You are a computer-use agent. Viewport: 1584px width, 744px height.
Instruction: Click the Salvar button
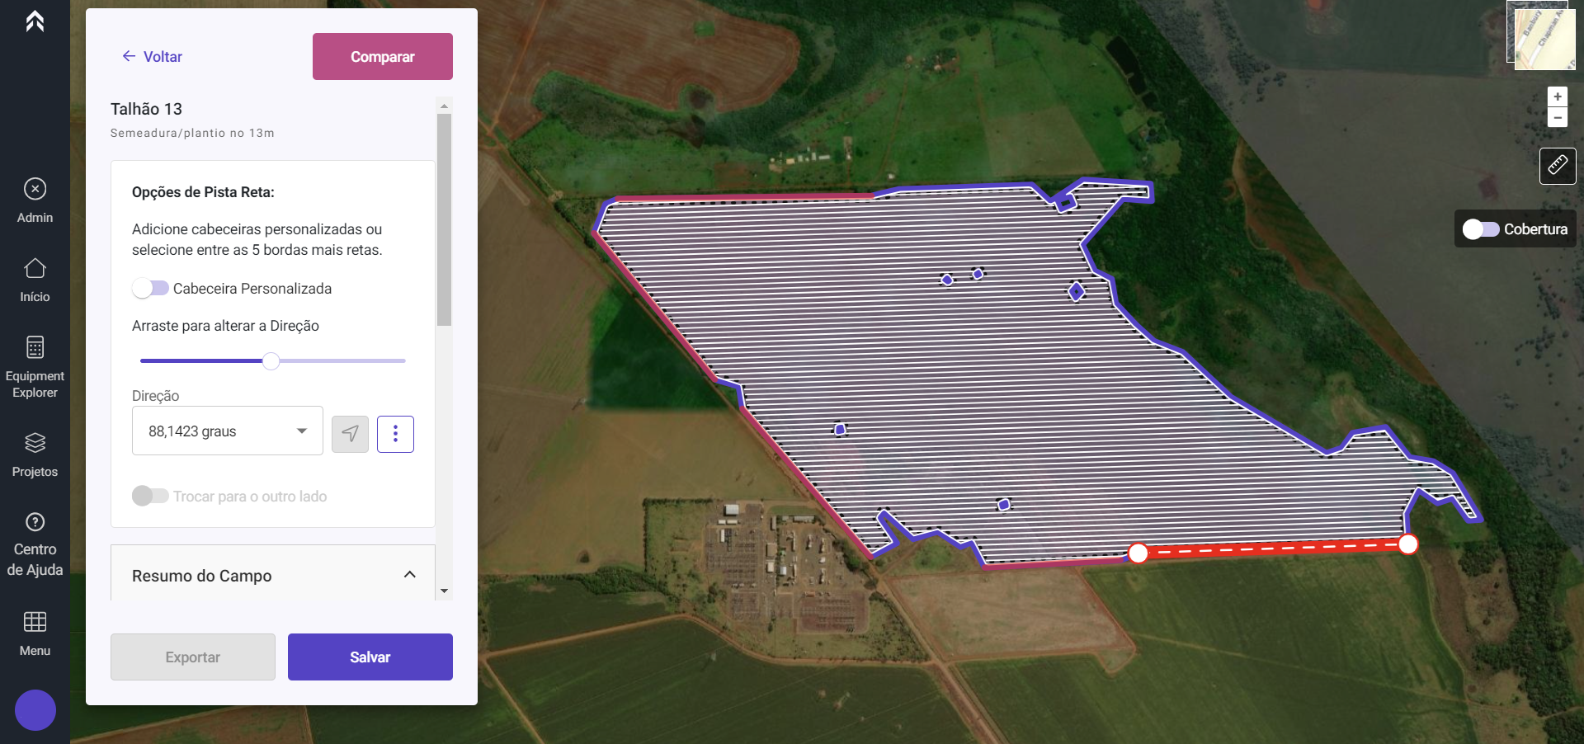coord(370,657)
